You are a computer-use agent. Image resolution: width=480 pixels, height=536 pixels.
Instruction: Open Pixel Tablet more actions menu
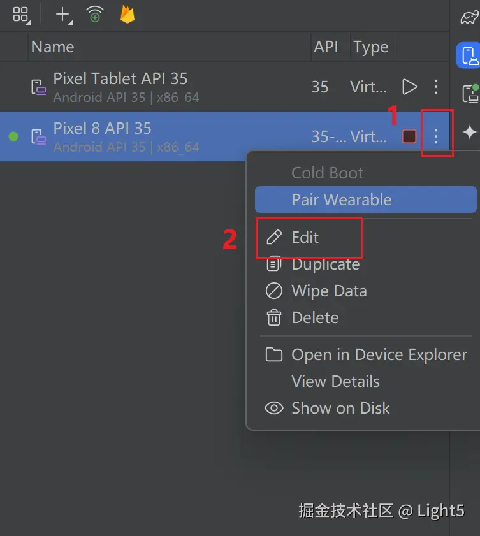point(436,87)
